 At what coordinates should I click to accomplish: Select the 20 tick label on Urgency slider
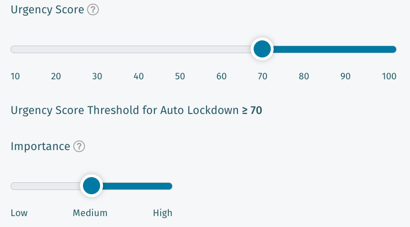(56, 76)
